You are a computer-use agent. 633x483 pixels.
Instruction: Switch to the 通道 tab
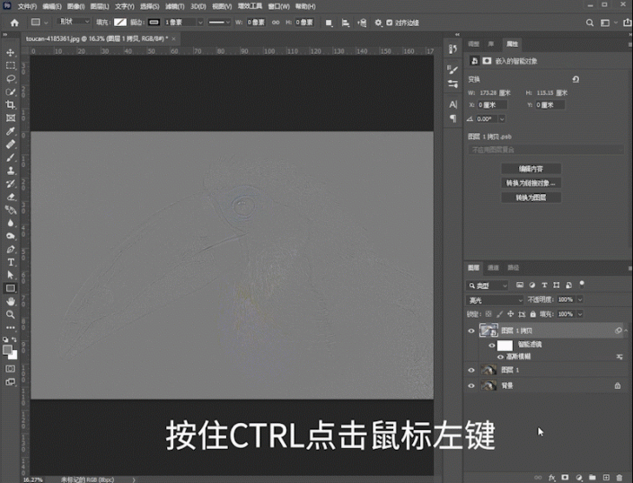(493, 268)
